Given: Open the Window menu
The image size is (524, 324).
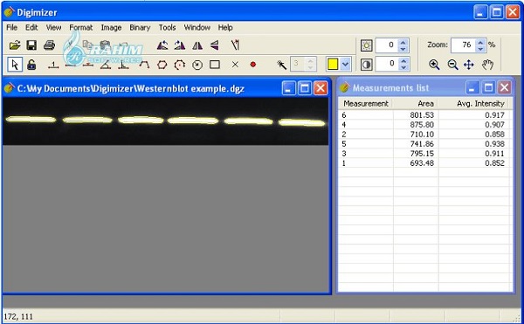Looking at the screenshot, I should pyautogui.click(x=197, y=27).
